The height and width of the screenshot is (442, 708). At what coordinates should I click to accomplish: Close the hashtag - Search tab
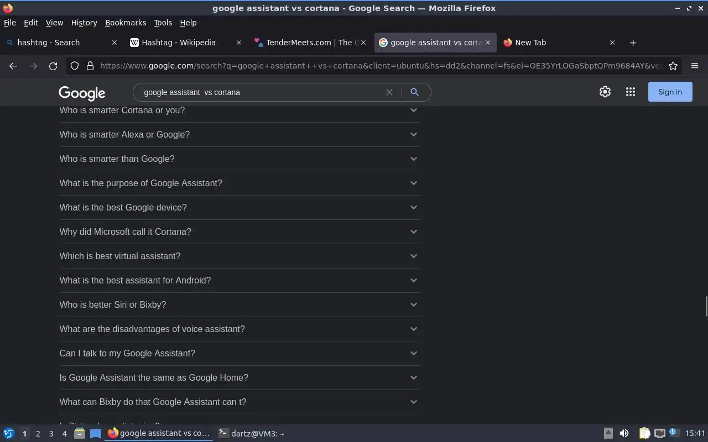click(x=114, y=43)
